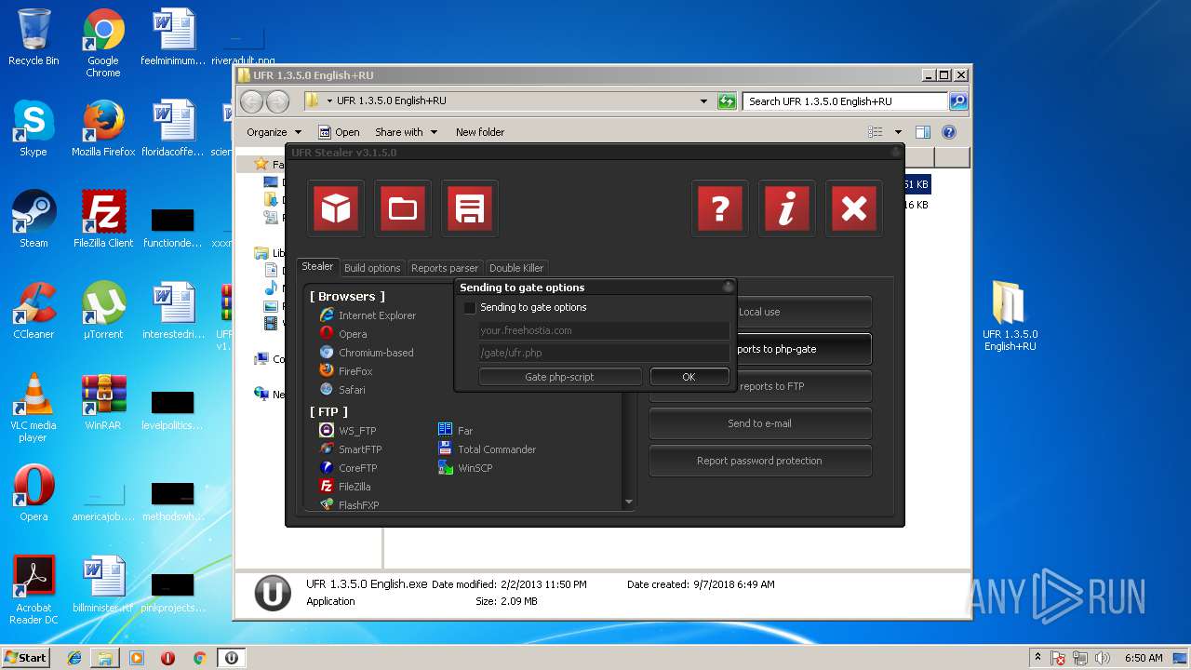Click the [ FTP ] heading
This screenshot has height=670, width=1191.
[328, 411]
